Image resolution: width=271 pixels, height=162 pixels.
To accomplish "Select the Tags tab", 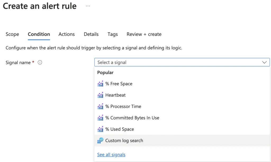I will (x=112, y=34).
